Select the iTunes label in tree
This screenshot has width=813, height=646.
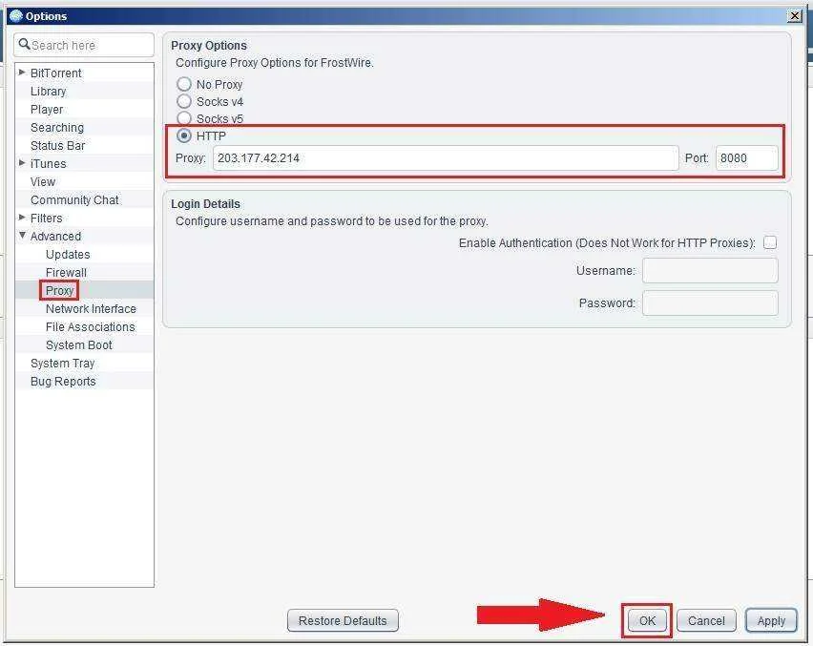click(49, 164)
